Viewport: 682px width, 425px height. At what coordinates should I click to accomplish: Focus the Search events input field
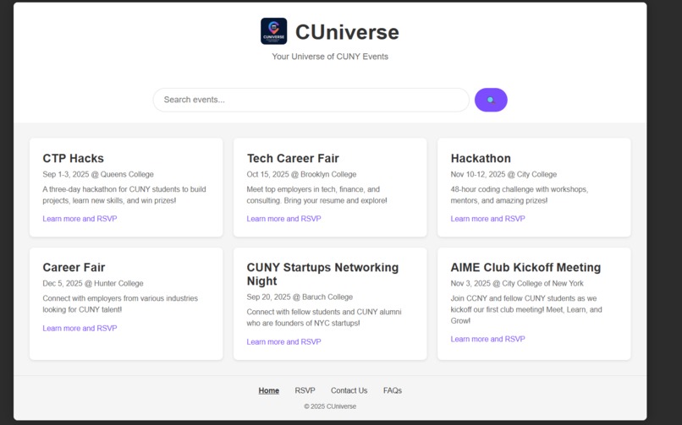[x=311, y=100]
